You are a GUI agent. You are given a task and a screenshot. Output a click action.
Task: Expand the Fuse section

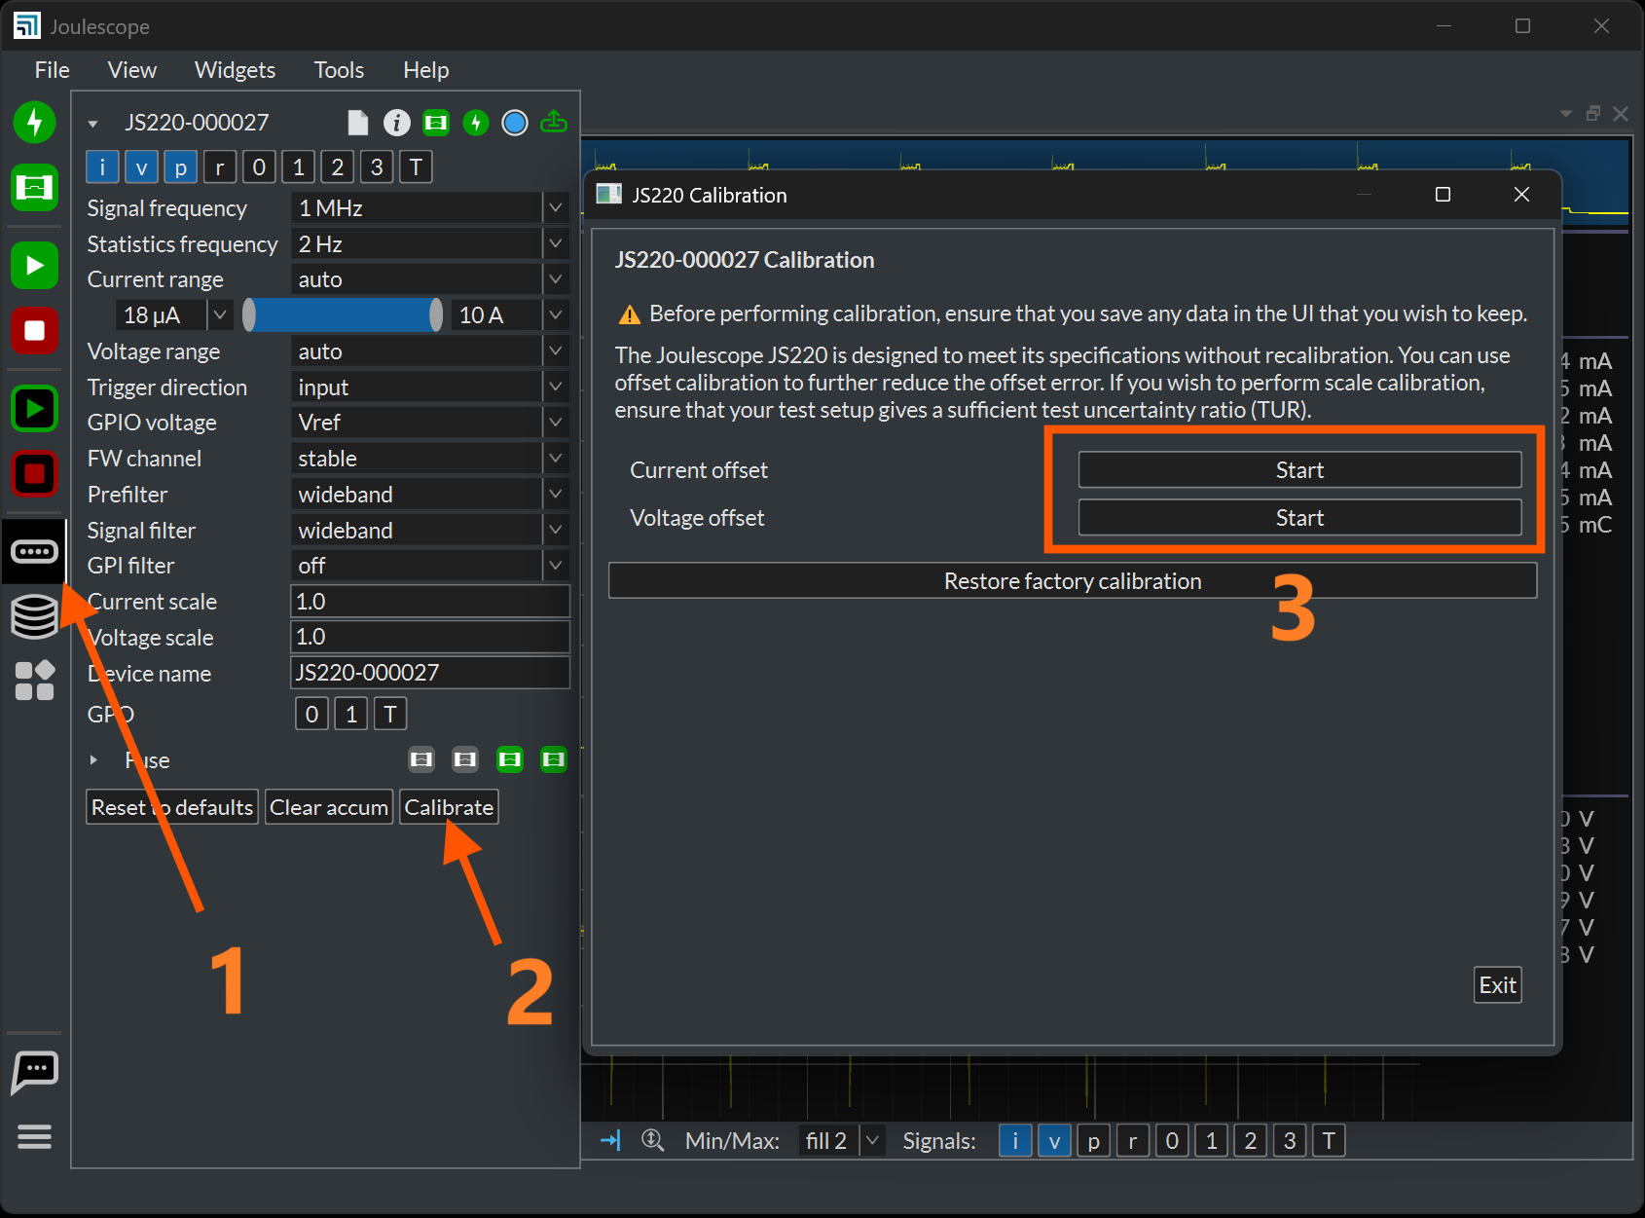pos(93,760)
